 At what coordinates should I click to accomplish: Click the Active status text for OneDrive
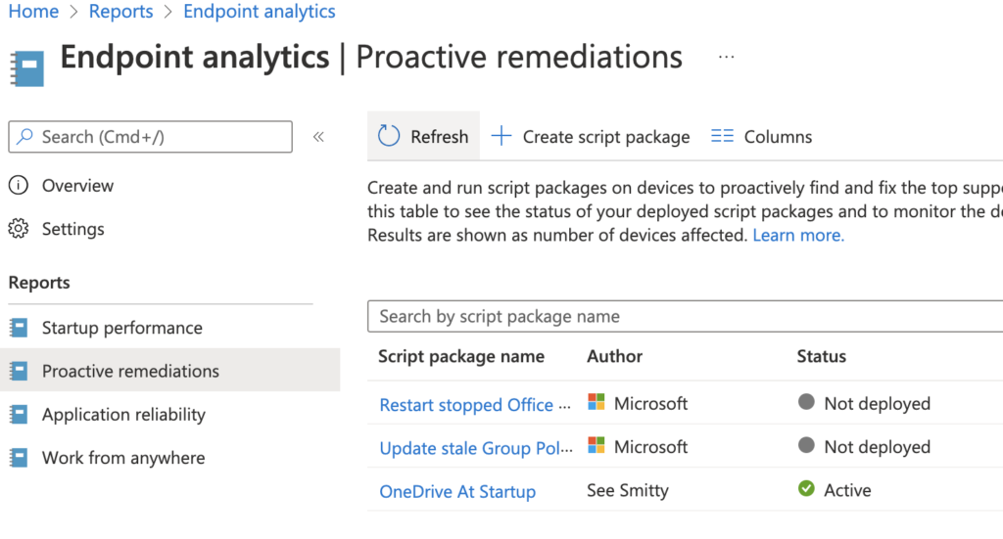pyautogui.click(x=847, y=490)
